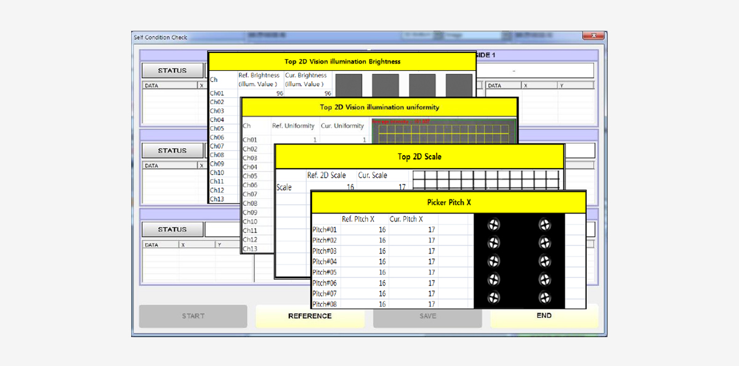Select the 'Top 2D Vision illumination uniformity' title
The height and width of the screenshot is (366, 739).
coord(379,107)
